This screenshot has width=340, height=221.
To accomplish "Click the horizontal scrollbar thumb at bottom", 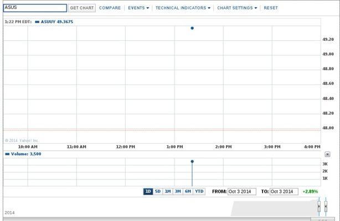I will point(322,219).
